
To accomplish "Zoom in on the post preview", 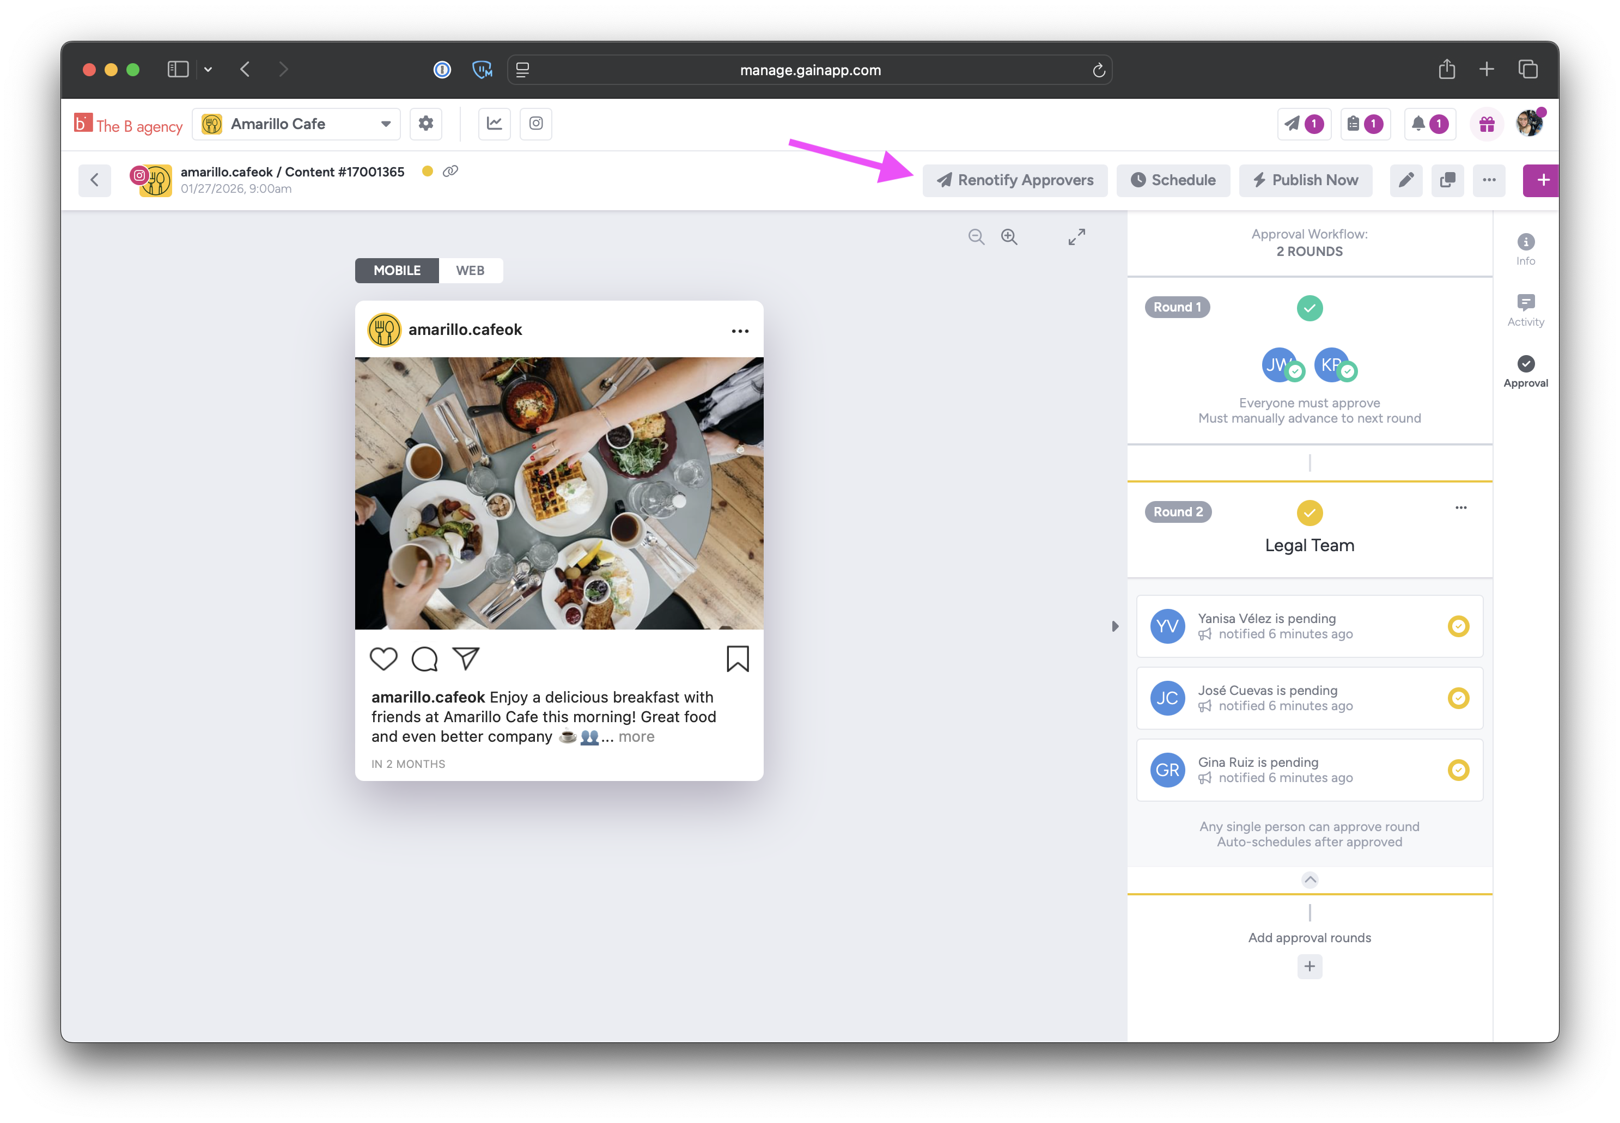I will (x=1009, y=237).
